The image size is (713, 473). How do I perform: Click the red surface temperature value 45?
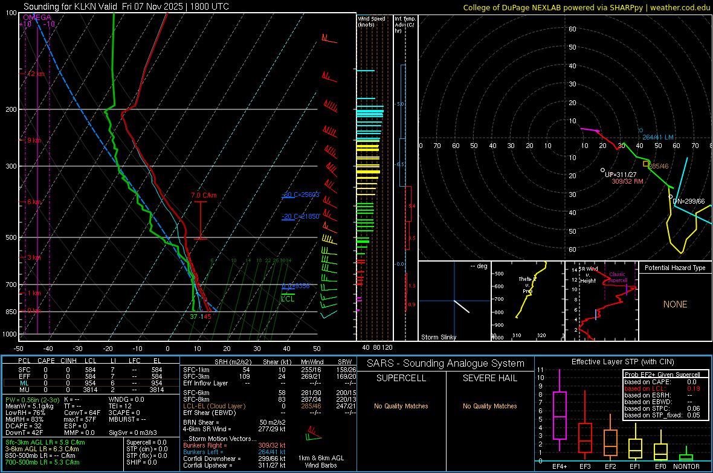click(x=207, y=317)
